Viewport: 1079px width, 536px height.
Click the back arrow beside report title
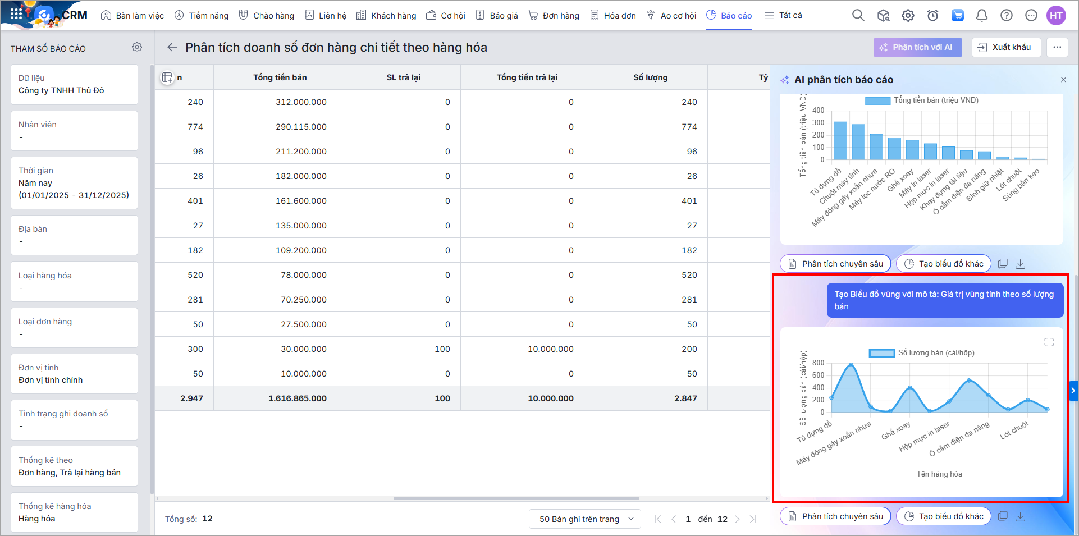[172, 48]
